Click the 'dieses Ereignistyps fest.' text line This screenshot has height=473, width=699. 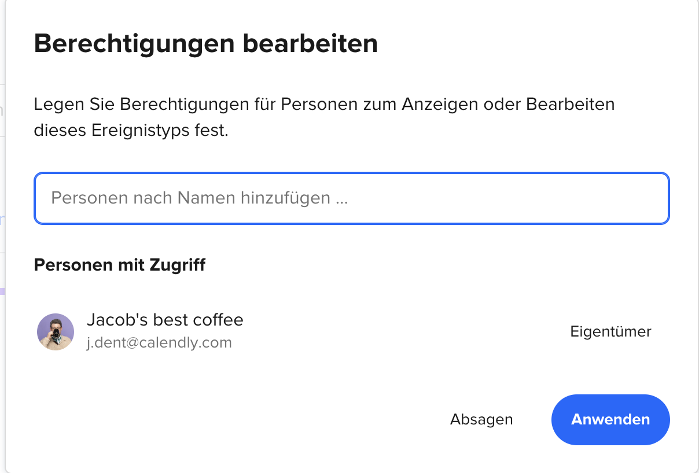coord(131,131)
